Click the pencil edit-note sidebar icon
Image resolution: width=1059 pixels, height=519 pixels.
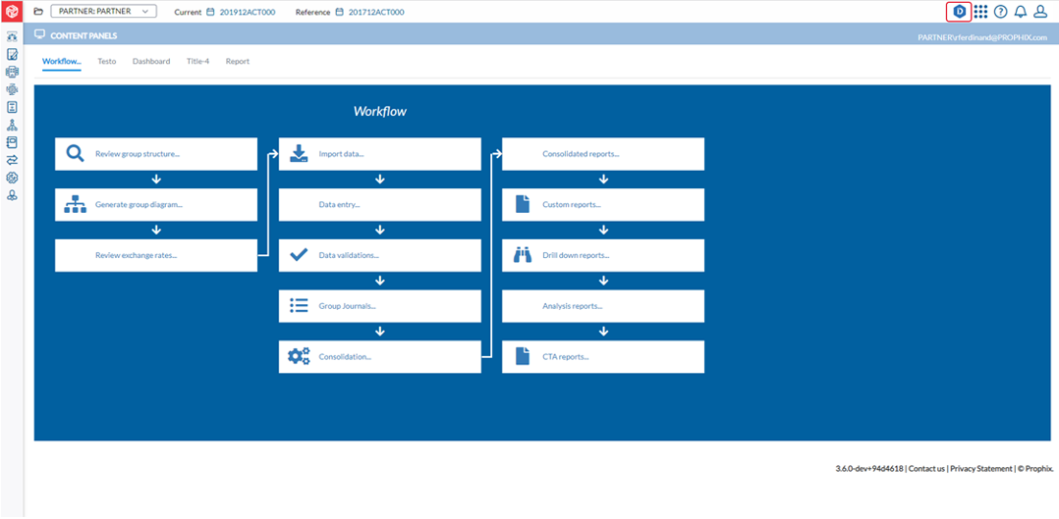click(12, 54)
